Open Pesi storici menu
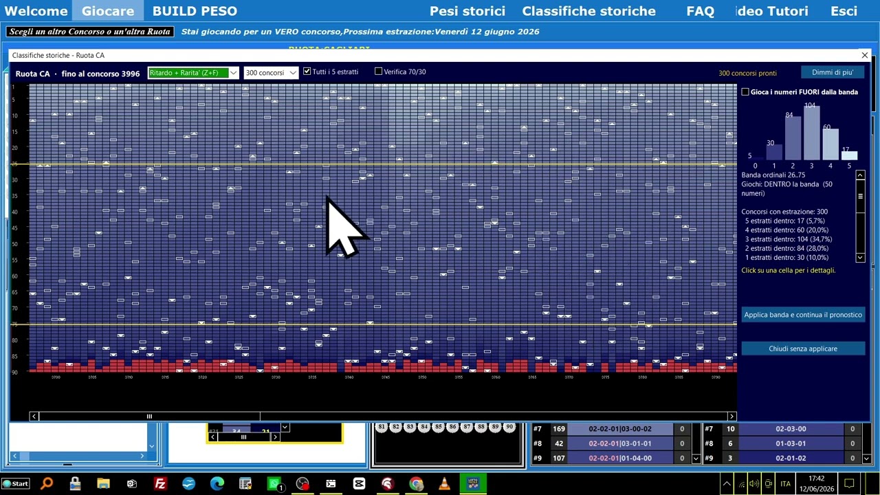Screen dimensions: 880x495 pyautogui.click(x=467, y=11)
